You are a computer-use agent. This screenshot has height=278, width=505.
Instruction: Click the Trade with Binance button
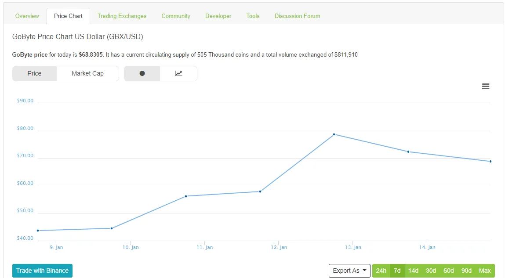click(x=42, y=271)
